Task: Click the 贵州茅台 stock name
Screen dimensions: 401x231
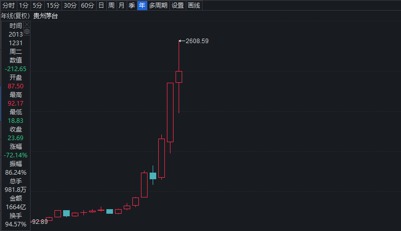Action: tap(45, 16)
